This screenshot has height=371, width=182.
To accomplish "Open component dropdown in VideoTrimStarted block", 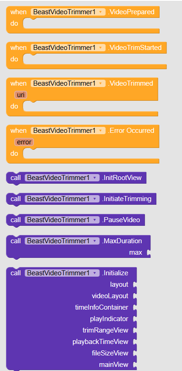I will click(68, 48).
